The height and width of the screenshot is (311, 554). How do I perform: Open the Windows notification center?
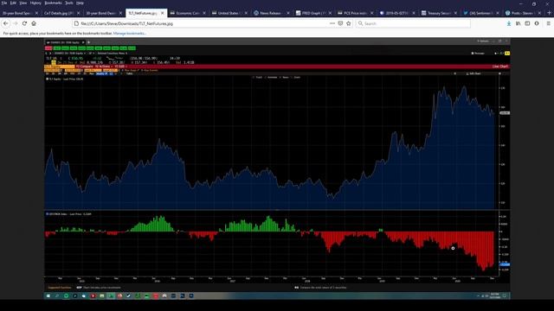point(505,295)
